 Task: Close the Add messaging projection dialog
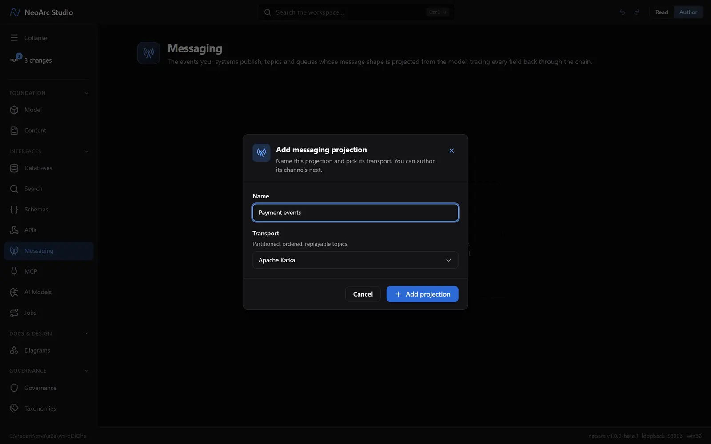(x=451, y=151)
